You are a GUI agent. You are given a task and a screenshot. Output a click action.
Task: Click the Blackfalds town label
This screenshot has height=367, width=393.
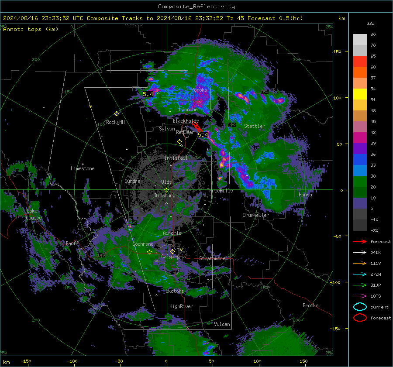pyautogui.click(x=186, y=121)
